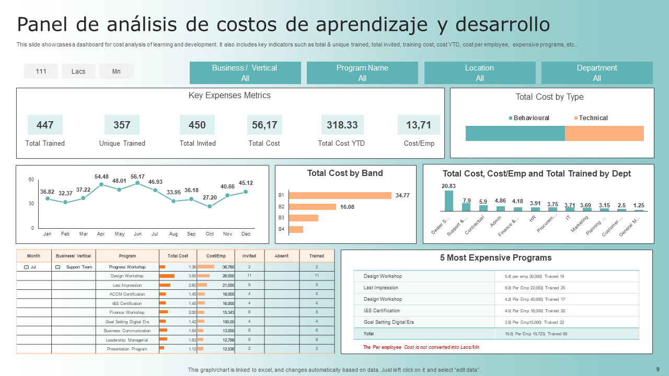The width and height of the screenshot is (669, 376).
Task: Click the Behavioural teal bar segment
Action: pos(515,133)
